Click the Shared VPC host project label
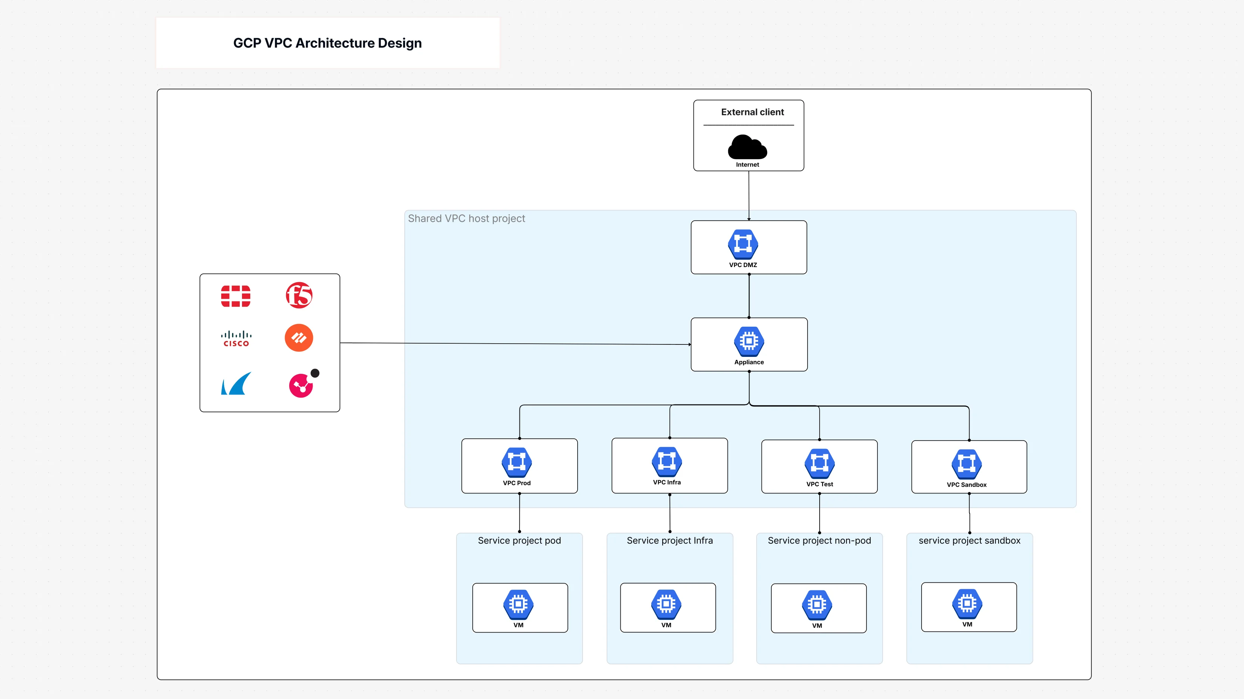Viewport: 1244px width, 699px height. (467, 218)
